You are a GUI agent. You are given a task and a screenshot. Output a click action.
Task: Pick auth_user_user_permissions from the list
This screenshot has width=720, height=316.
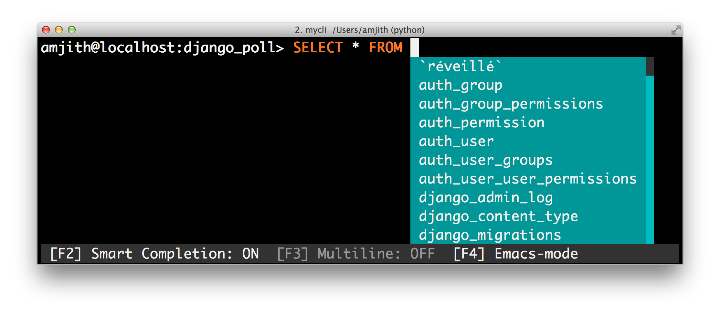528,179
